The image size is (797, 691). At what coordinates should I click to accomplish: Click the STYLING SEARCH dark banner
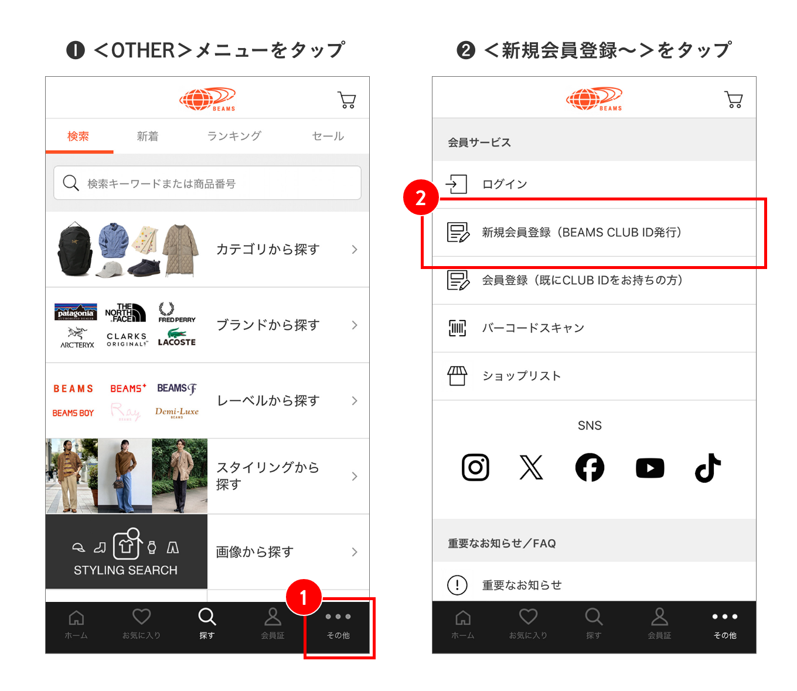(x=127, y=552)
